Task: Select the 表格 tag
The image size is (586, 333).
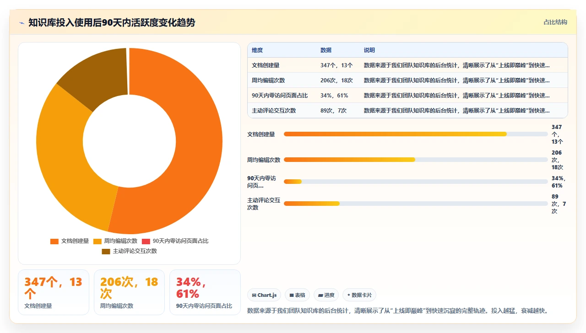Action: (x=297, y=295)
